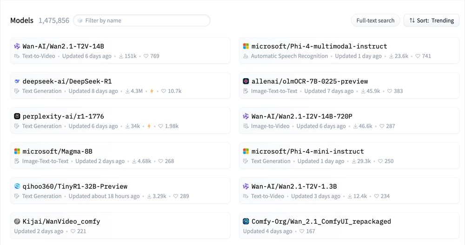
Task: Click the heart icon on WanVideo_comfy card
Action: (73, 231)
